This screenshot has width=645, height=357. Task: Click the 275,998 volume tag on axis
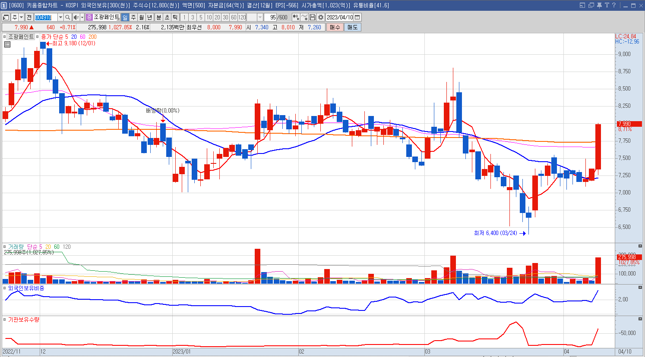(x=629, y=257)
